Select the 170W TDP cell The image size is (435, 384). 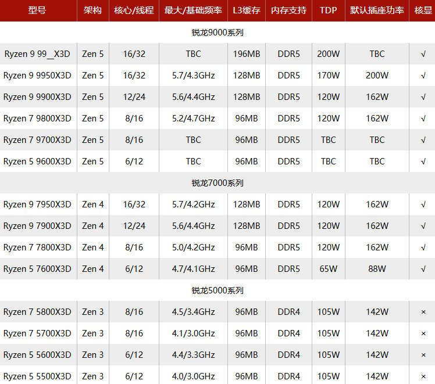[329, 76]
